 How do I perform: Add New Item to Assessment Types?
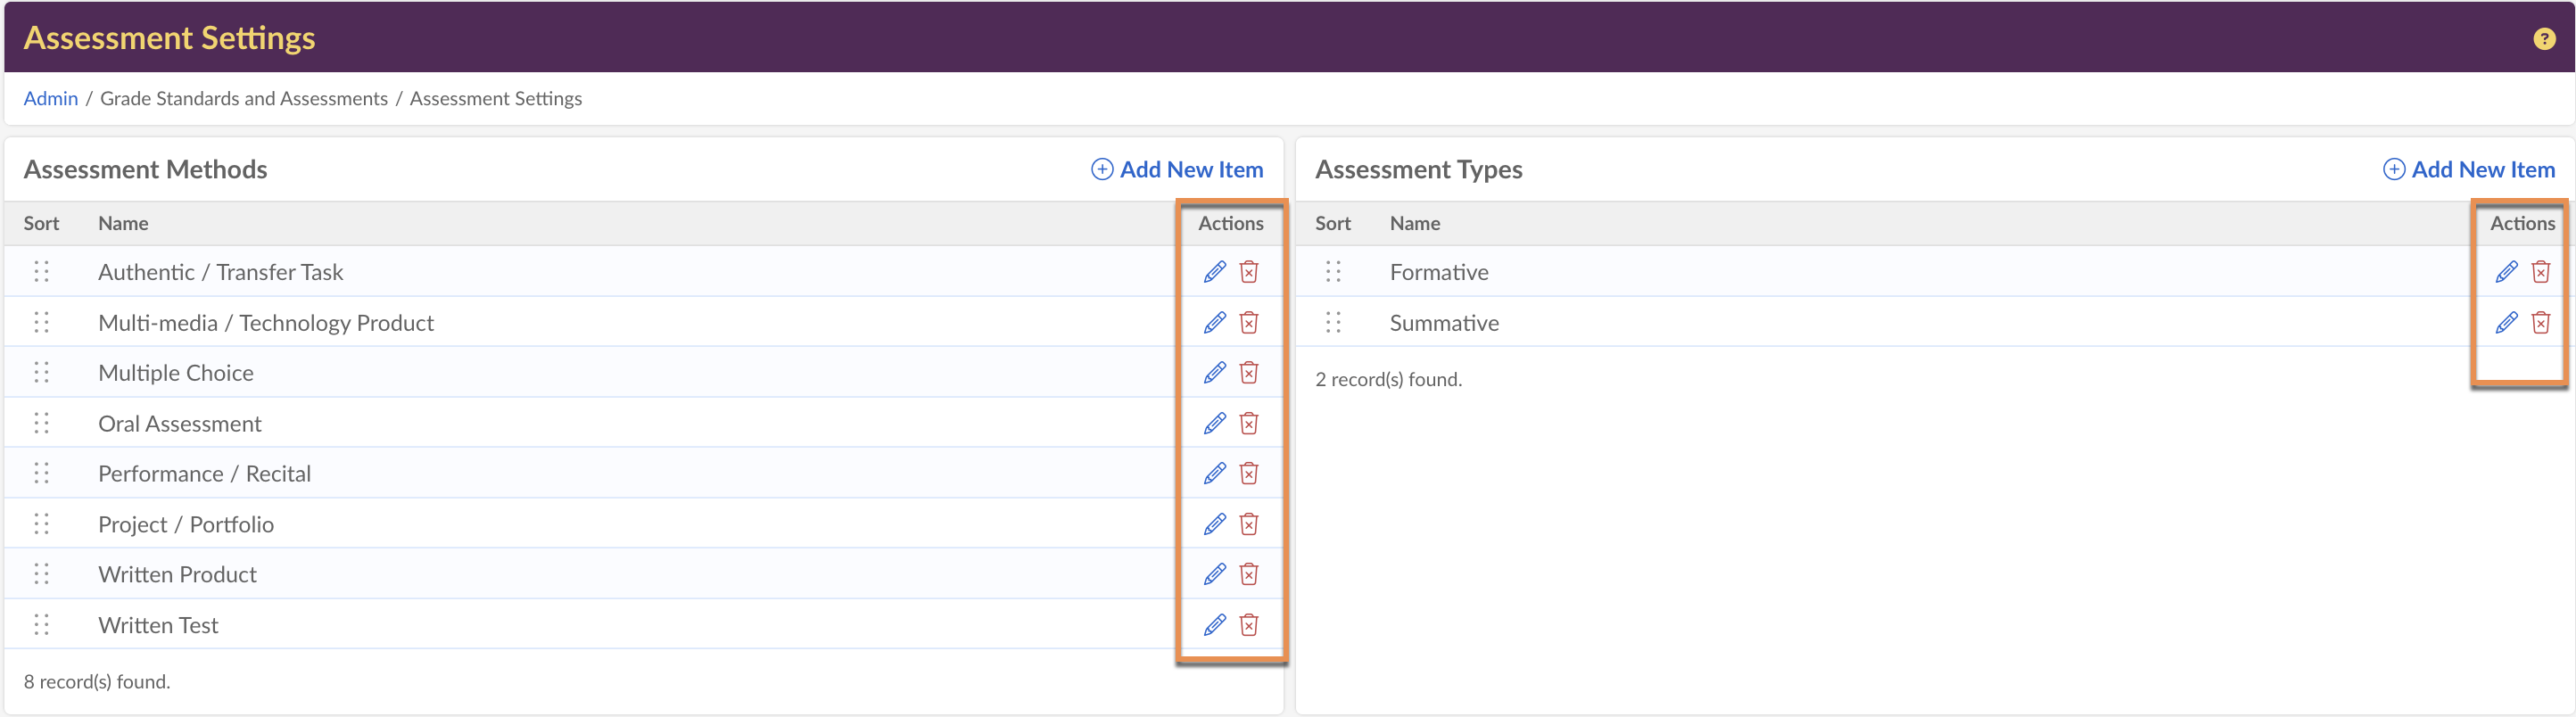[2469, 170]
